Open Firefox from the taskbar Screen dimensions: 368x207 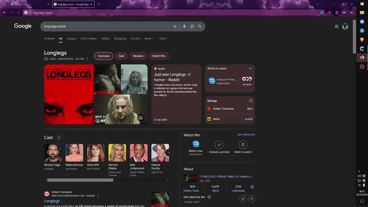pos(362,58)
